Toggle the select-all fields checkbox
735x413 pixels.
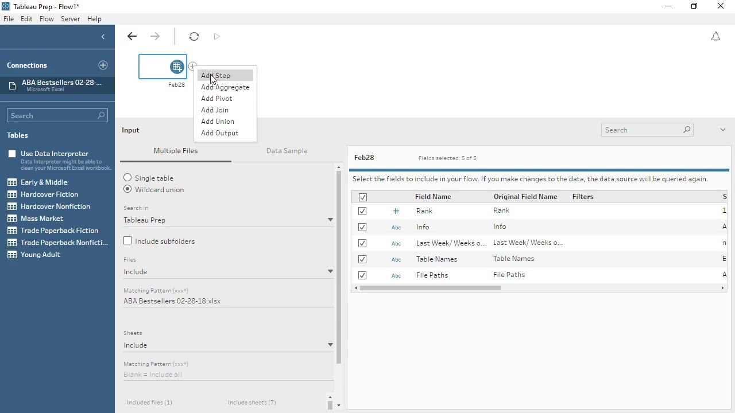[x=362, y=197]
